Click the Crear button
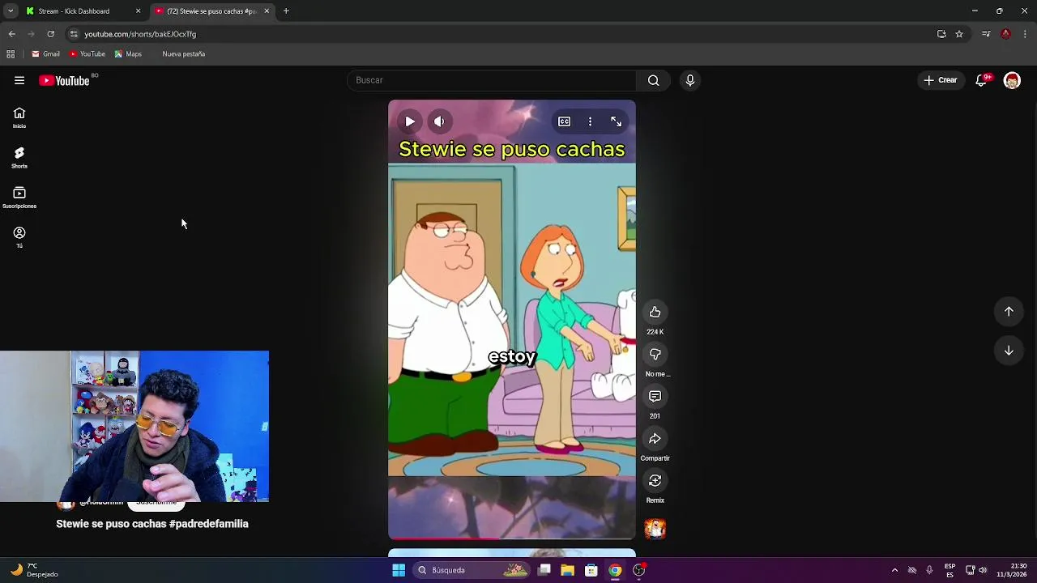Viewport: 1037px width, 583px height. click(x=941, y=80)
